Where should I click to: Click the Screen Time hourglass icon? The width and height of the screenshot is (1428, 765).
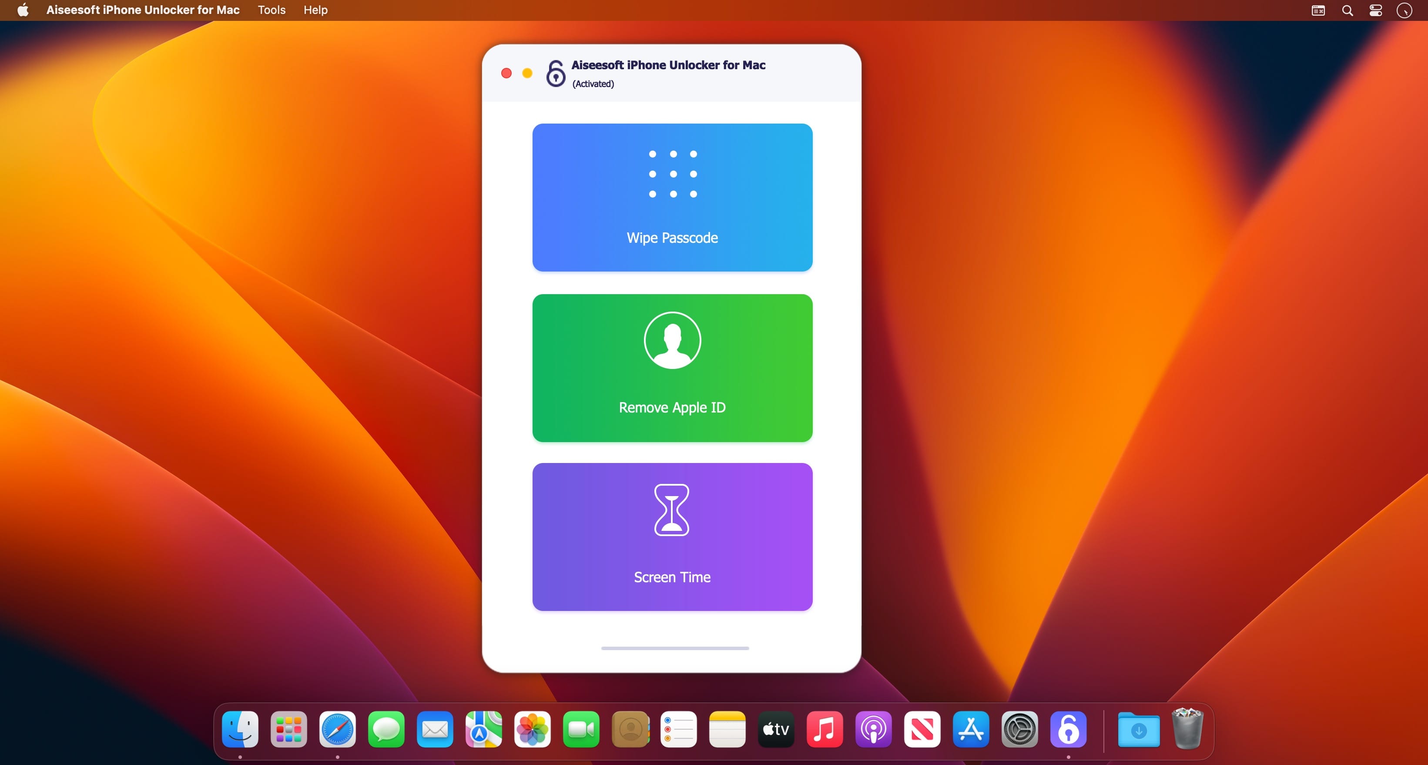(671, 510)
